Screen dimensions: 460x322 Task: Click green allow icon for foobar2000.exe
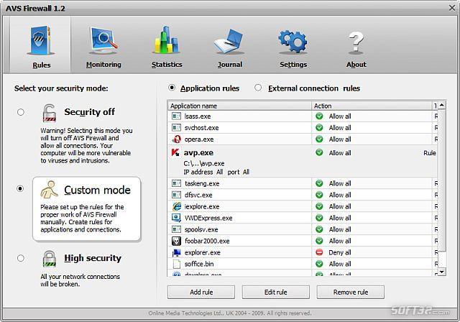pyautogui.click(x=319, y=241)
